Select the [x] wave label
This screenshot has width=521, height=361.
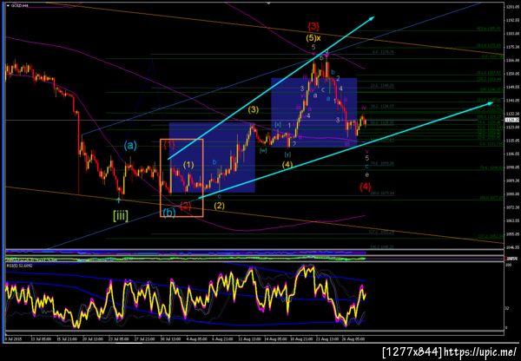coord(278,124)
